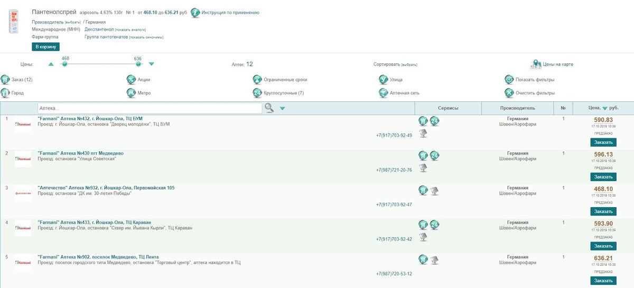
Task: Open "Farmani" Аптека №433 ТЦ Караван link
Action: [x=95, y=222]
